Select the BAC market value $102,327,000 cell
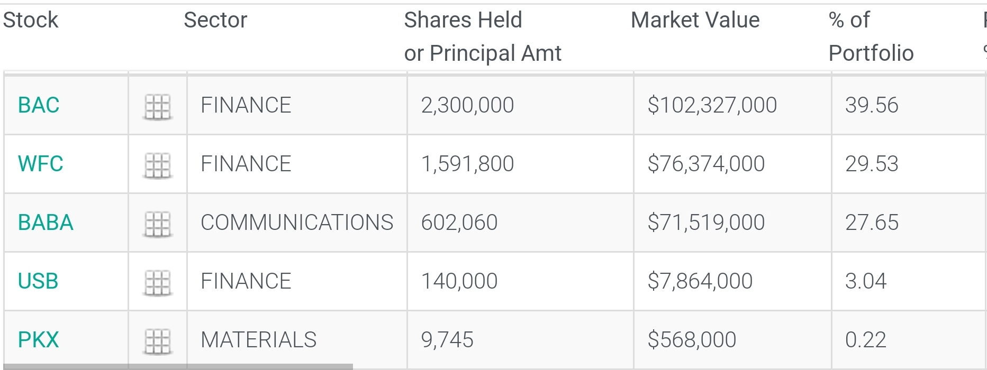Image resolution: width=987 pixels, height=370 pixels. pyautogui.click(x=712, y=105)
